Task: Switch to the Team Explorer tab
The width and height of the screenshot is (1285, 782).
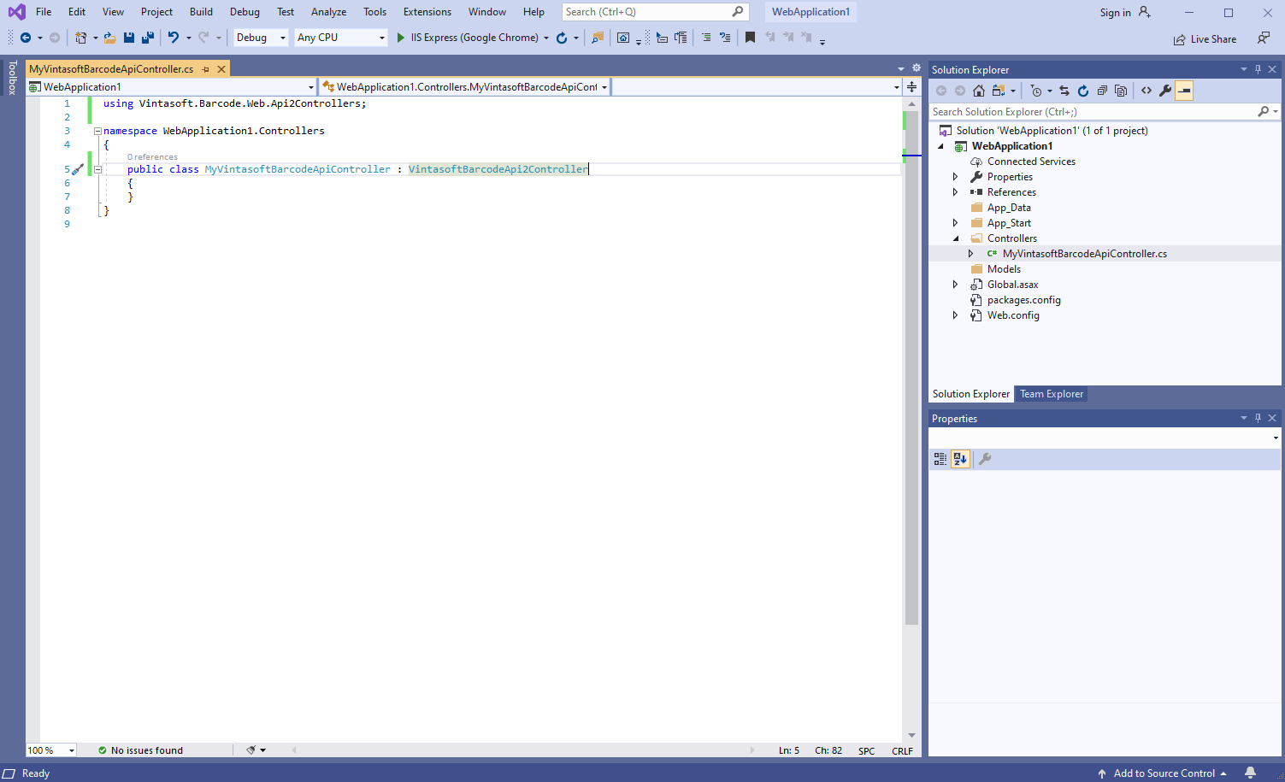Action: click(x=1051, y=394)
